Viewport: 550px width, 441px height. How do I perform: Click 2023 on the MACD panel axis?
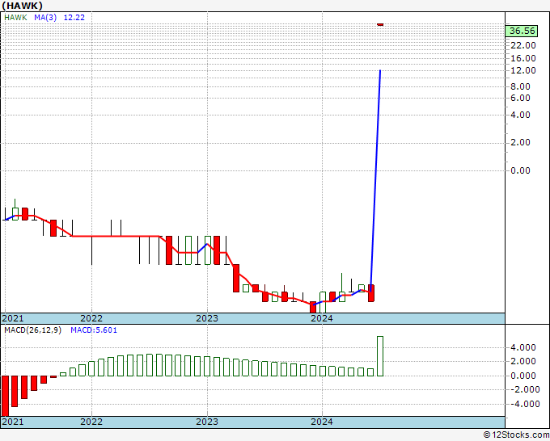207,422
